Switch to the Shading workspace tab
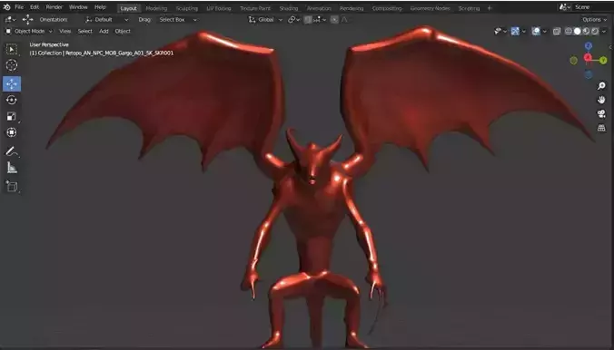This screenshot has width=614, height=350. (x=289, y=8)
